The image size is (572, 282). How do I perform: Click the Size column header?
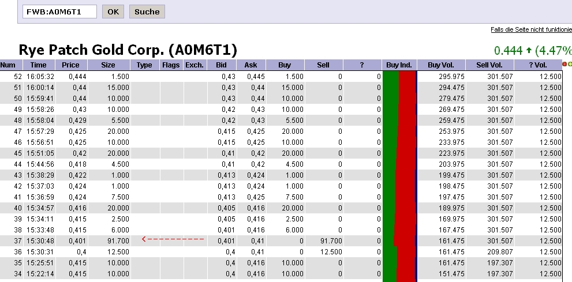pos(109,65)
